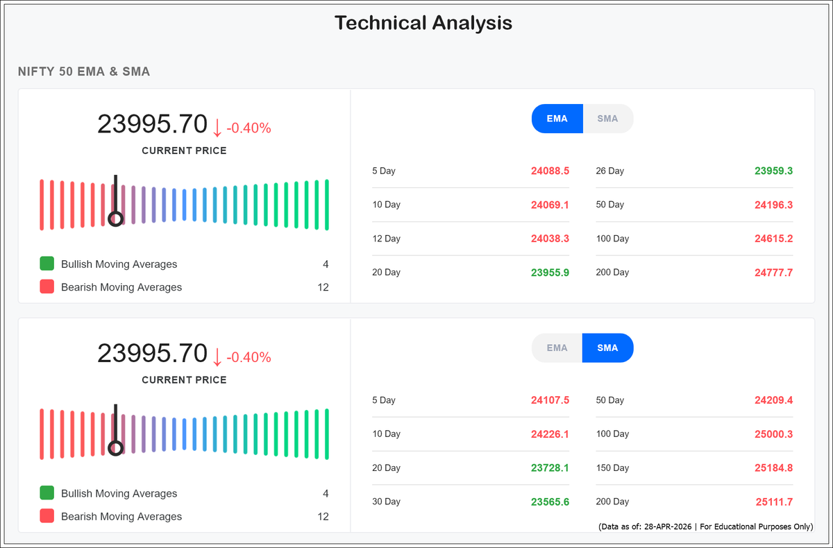Switch to EMA view in the bottom card

557,348
